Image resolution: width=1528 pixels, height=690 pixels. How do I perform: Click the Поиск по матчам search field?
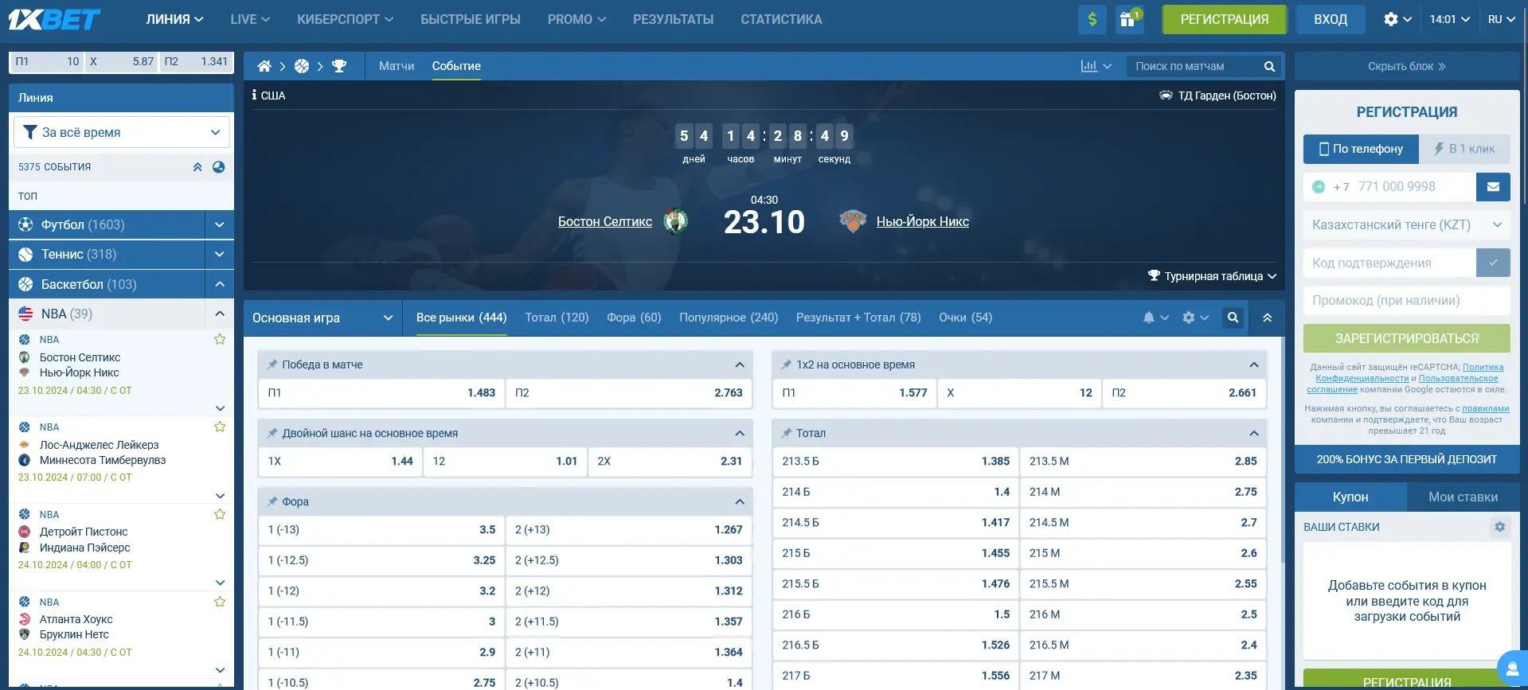point(1194,66)
